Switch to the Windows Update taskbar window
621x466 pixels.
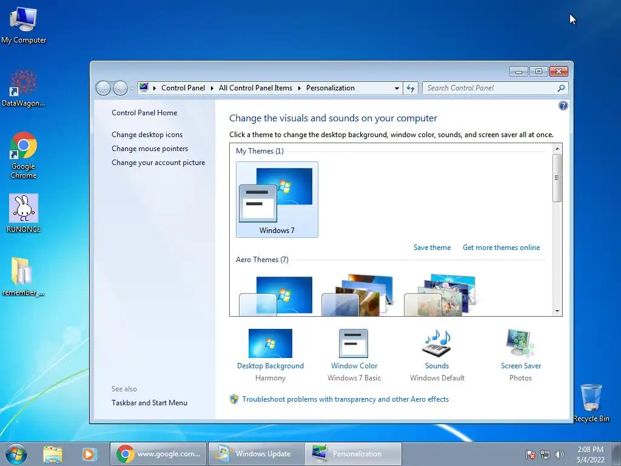tap(257, 454)
